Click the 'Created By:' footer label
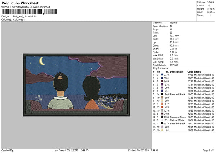Screen dimensions: 216x153 tap(8, 150)
